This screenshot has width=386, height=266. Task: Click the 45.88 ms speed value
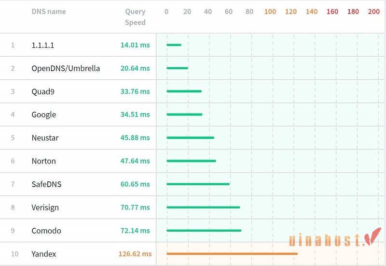click(135, 138)
